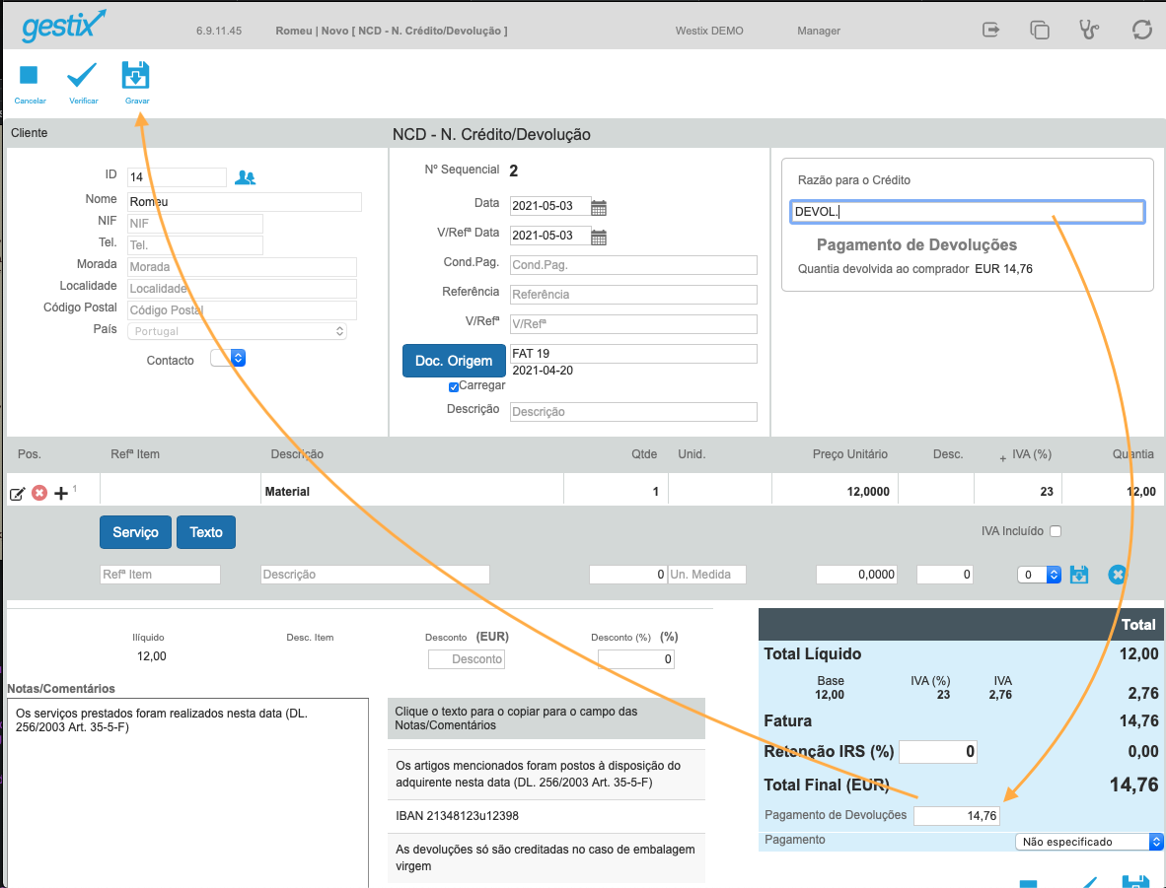Click the Refª Item input in new row
This screenshot has height=888, width=1166.
click(x=160, y=575)
